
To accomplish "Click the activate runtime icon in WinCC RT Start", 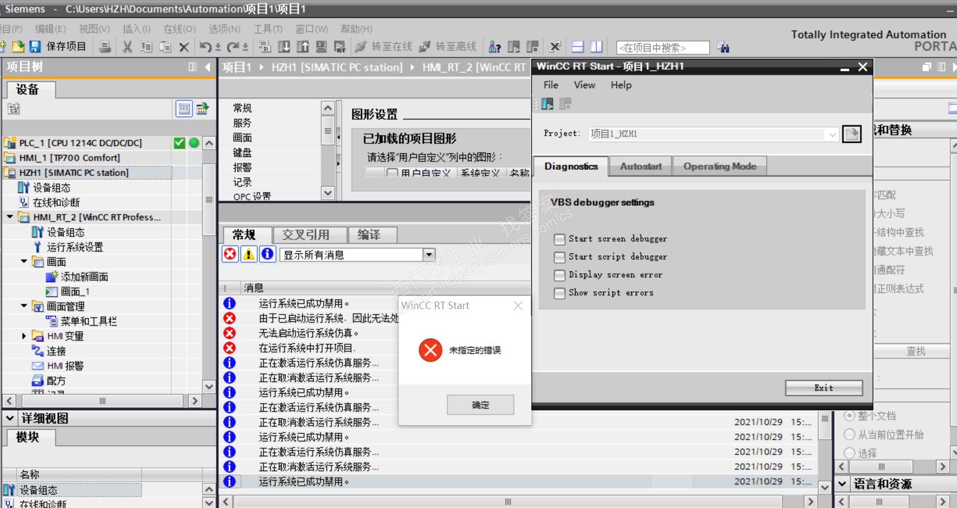I will tap(547, 104).
